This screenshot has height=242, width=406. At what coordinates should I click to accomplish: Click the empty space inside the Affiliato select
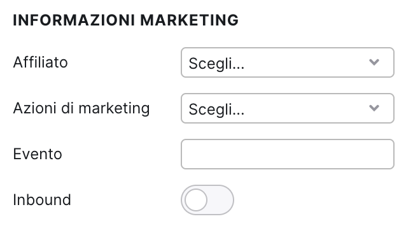click(x=305, y=62)
